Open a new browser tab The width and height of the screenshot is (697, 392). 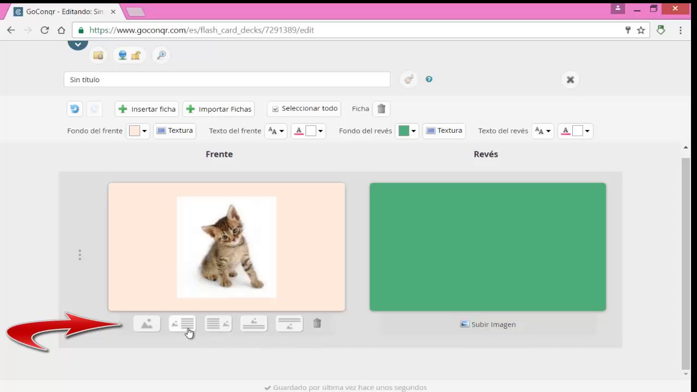(x=135, y=11)
